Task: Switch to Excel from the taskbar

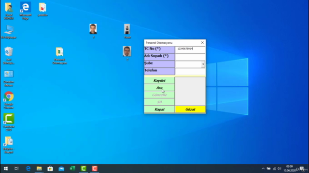Action: click(72, 169)
